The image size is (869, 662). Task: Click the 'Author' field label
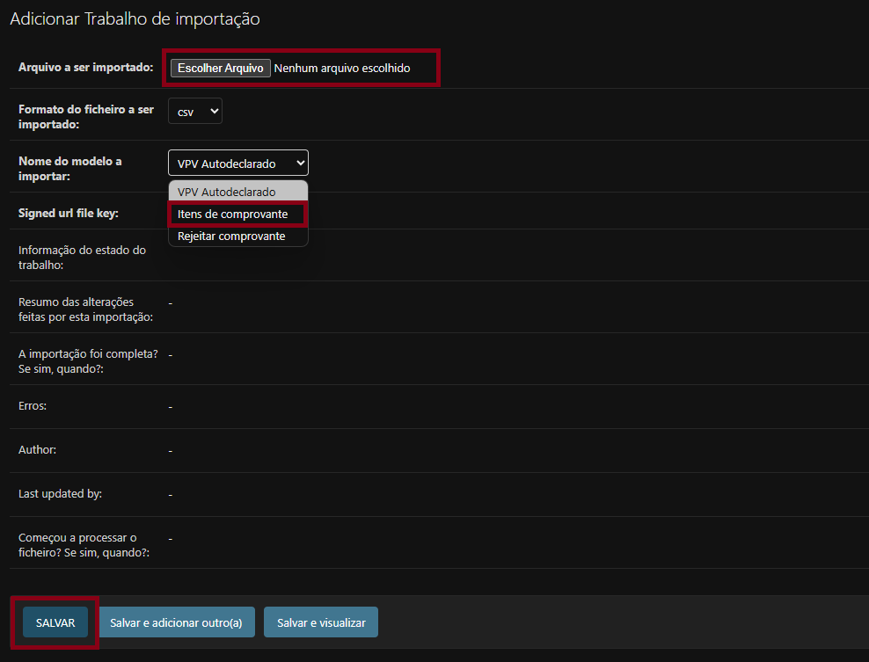[x=37, y=450]
